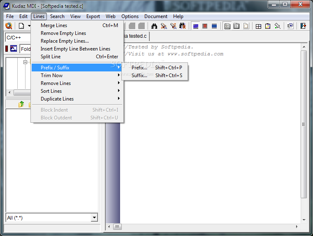The height and width of the screenshot is (236, 313).
Task: Click the binoculars Find icon
Action: click(x=154, y=26)
